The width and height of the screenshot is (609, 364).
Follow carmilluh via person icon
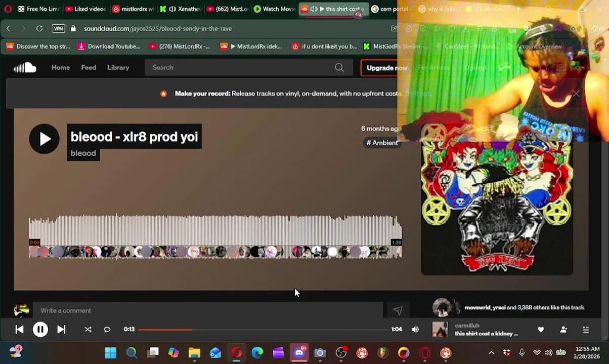pos(563,330)
